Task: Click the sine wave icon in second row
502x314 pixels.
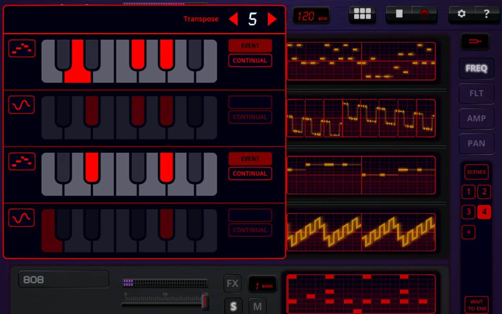Action: pos(22,105)
